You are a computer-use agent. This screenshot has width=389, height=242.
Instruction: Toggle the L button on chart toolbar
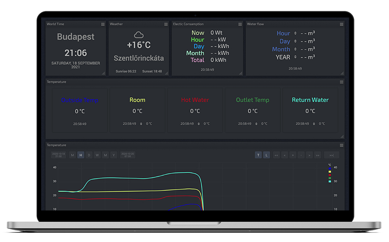coord(266,155)
